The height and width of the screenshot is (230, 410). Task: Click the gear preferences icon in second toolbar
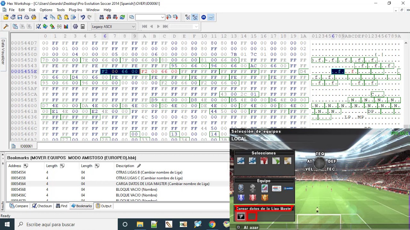point(75,27)
